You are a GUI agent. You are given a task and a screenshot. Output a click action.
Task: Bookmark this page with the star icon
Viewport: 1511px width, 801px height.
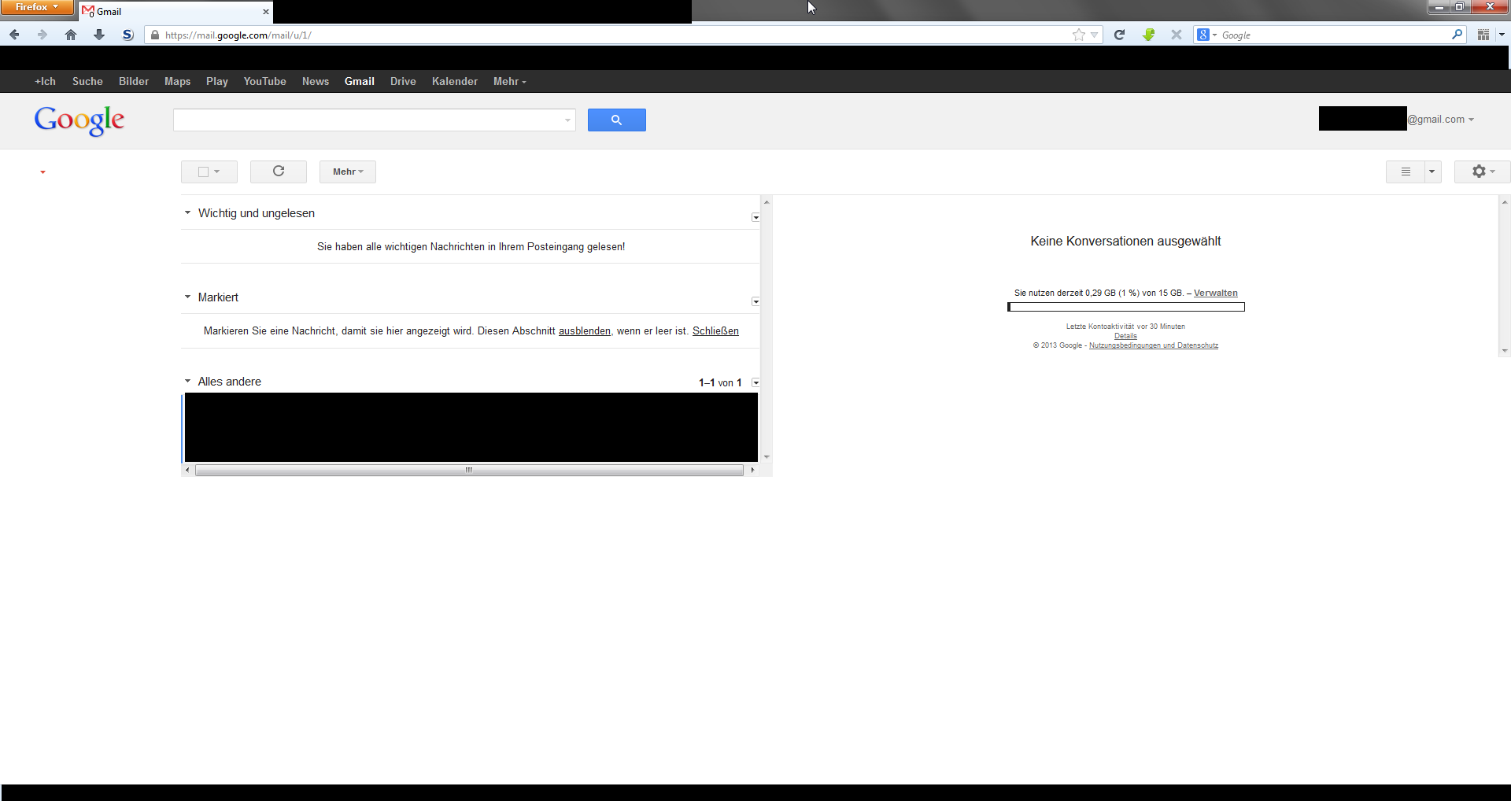[1079, 35]
